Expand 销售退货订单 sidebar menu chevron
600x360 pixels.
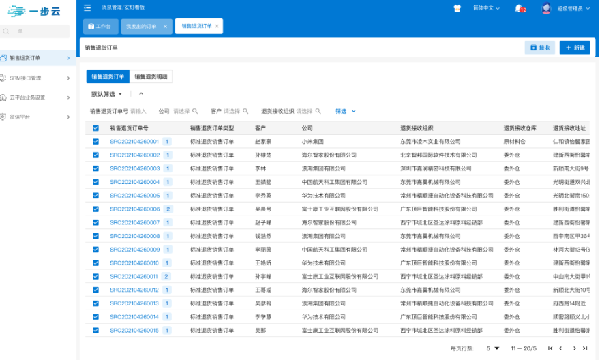[x=68, y=58]
